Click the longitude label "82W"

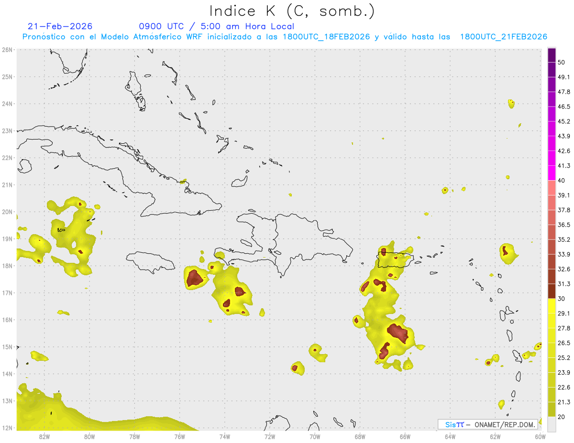tap(44, 437)
